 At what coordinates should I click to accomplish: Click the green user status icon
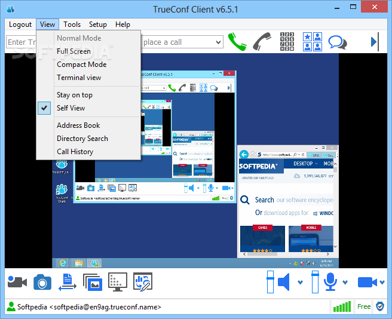(11, 306)
